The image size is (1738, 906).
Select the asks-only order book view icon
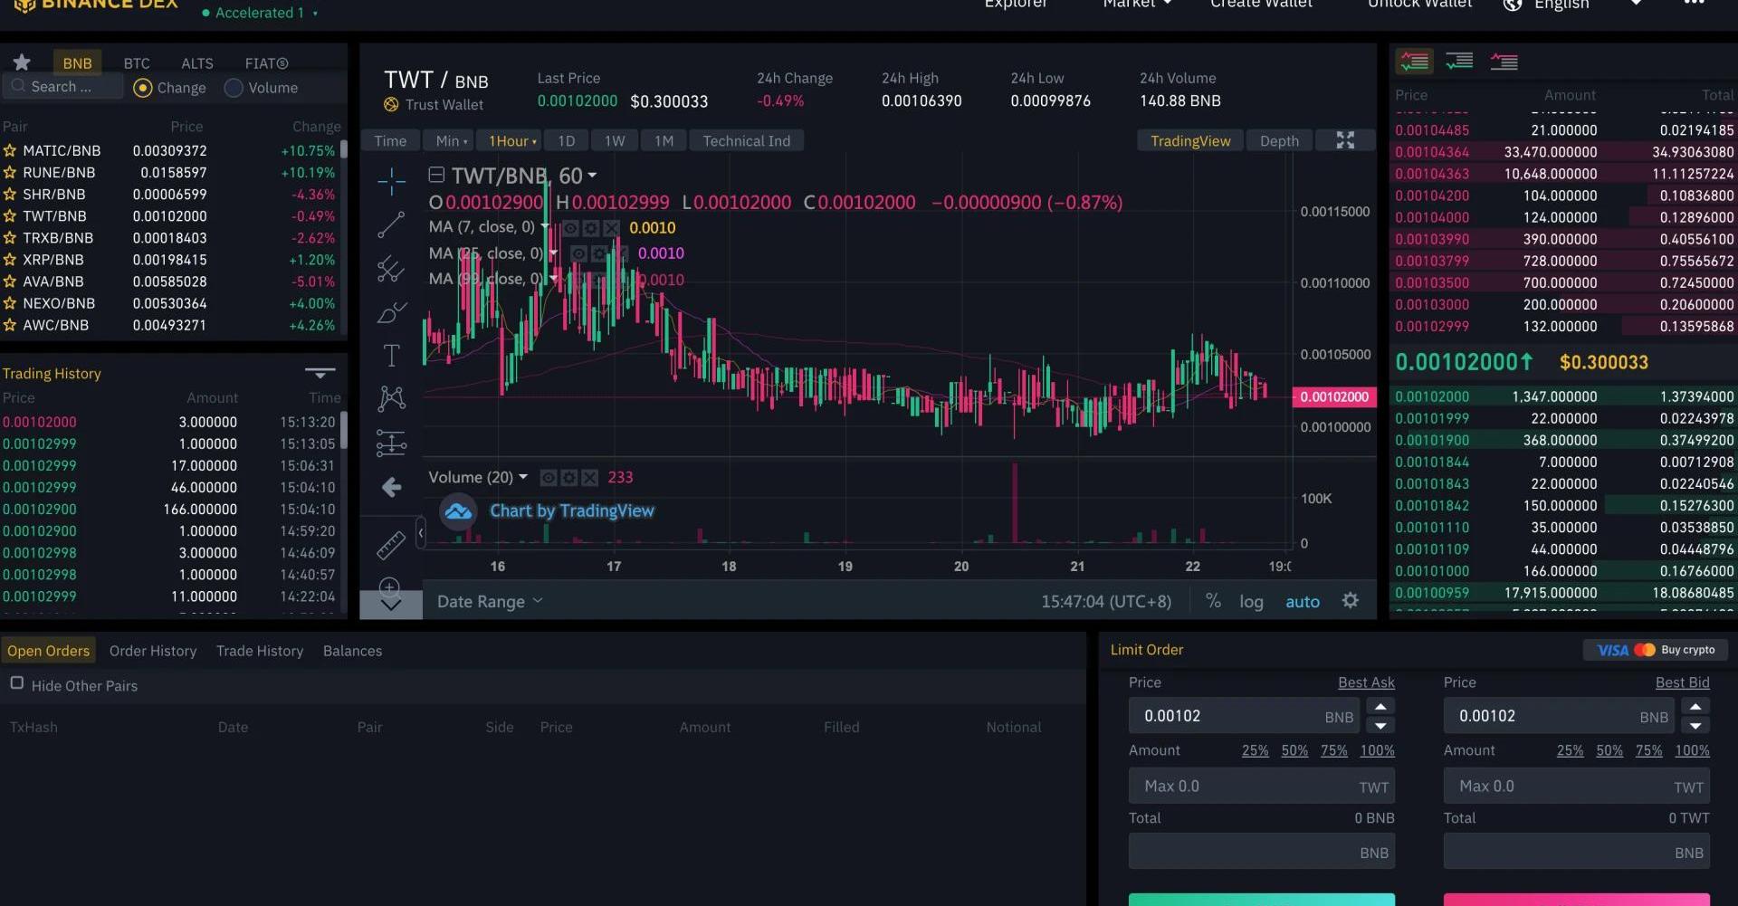click(1504, 61)
